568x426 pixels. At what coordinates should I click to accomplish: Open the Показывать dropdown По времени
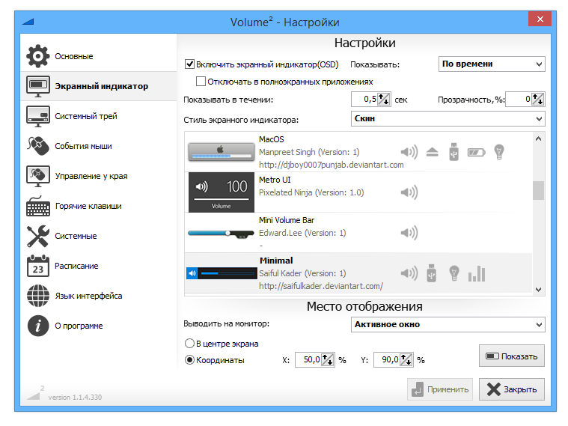[x=492, y=64]
